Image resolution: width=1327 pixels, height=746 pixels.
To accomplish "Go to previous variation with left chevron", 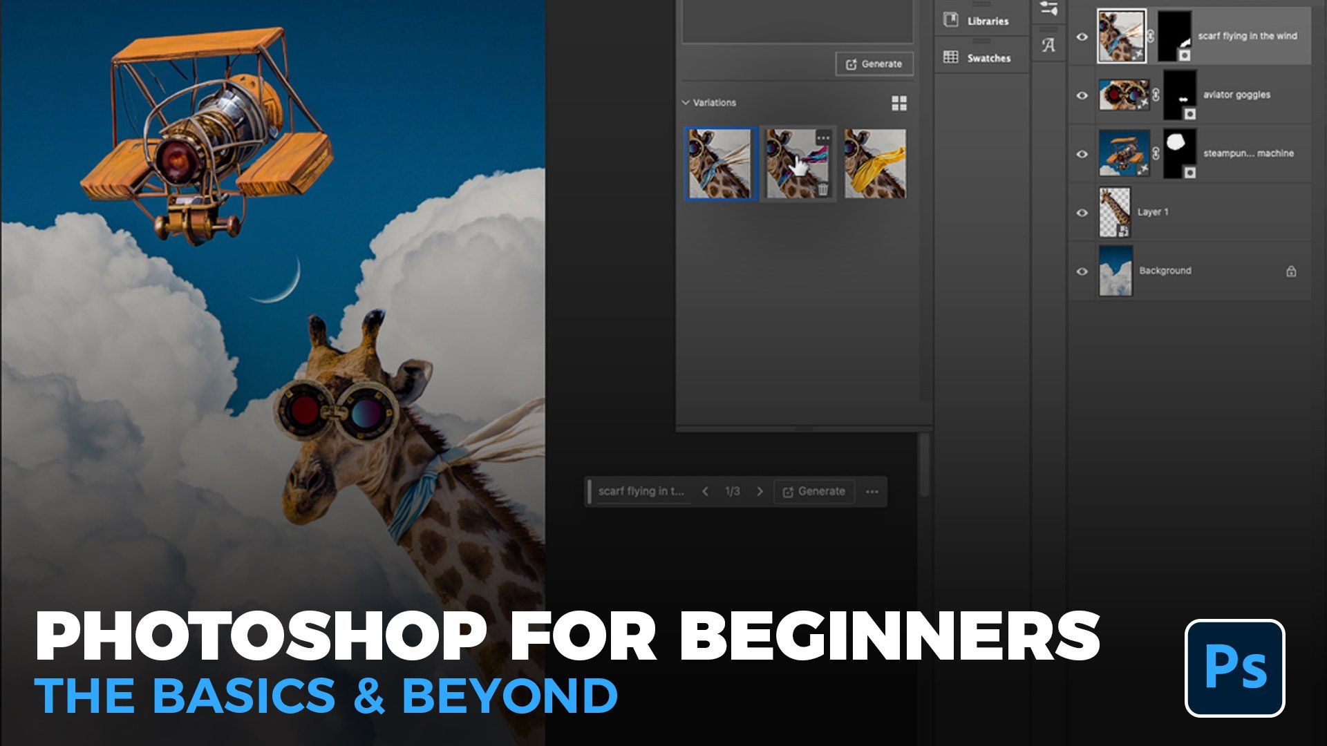I will [x=705, y=491].
